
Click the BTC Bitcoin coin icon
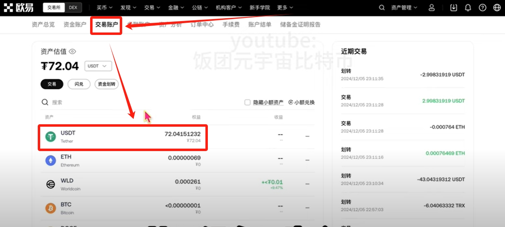[50, 208]
